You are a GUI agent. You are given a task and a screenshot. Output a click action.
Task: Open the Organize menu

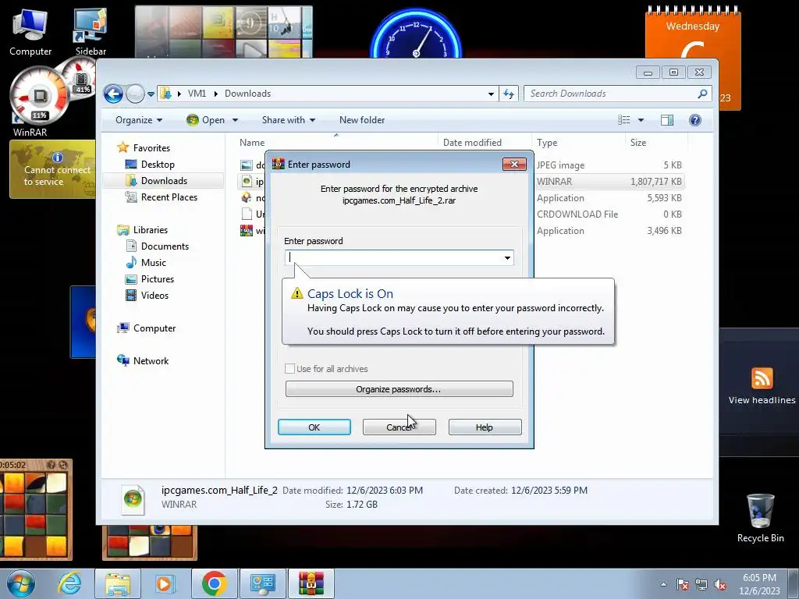pos(139,120)
